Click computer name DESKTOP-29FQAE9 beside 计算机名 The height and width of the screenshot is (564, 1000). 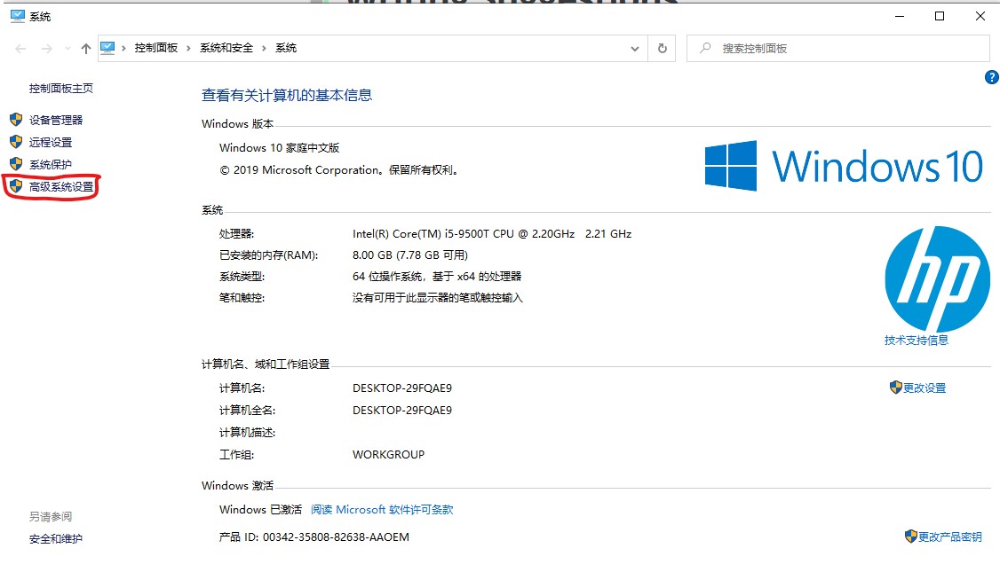click(x=401, y=388)
